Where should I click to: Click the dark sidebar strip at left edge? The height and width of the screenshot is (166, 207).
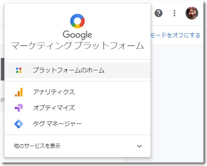click(x=2, y=69)
